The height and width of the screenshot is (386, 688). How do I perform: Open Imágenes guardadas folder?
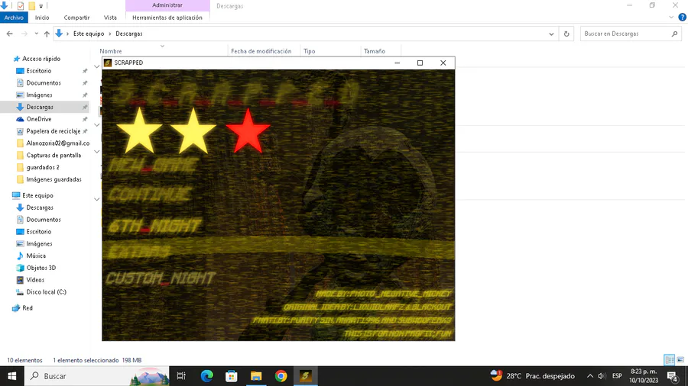click(54, 179)
